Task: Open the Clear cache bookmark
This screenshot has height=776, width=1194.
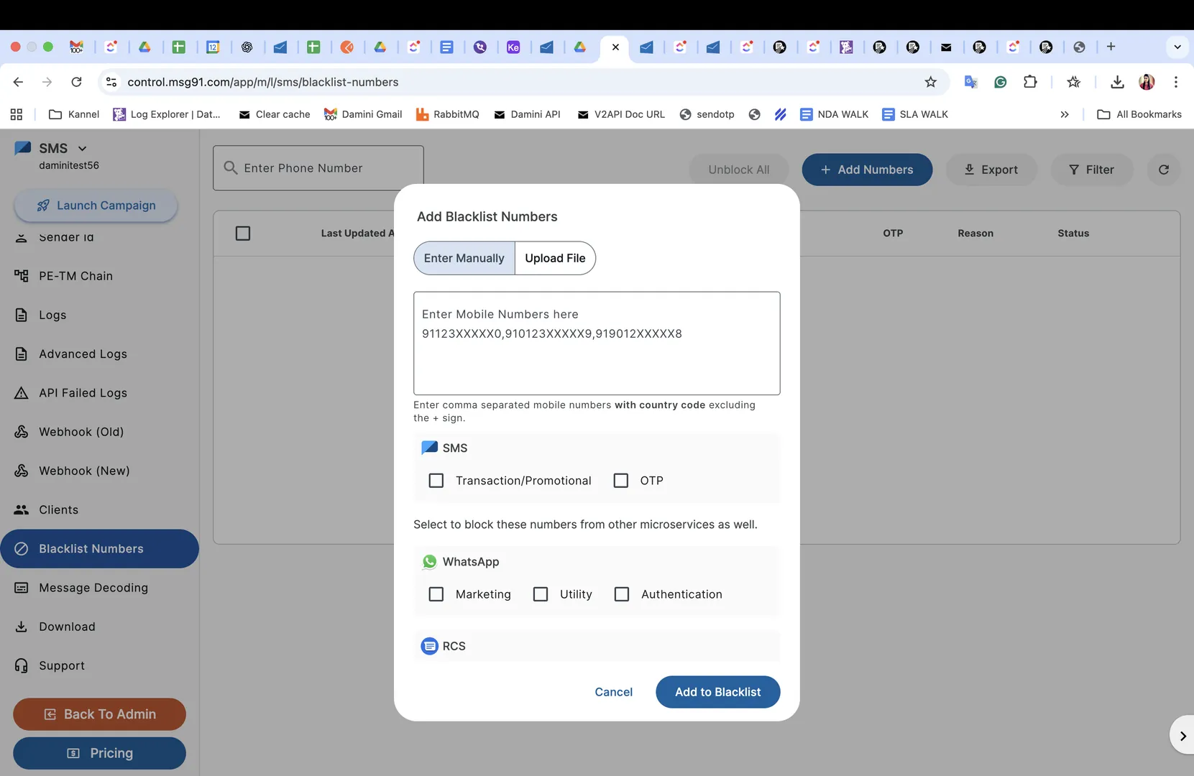Action: pos(275,114)
